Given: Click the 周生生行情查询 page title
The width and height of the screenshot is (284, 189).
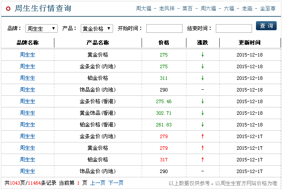Looking at the screenshot, I should point(43,8).
